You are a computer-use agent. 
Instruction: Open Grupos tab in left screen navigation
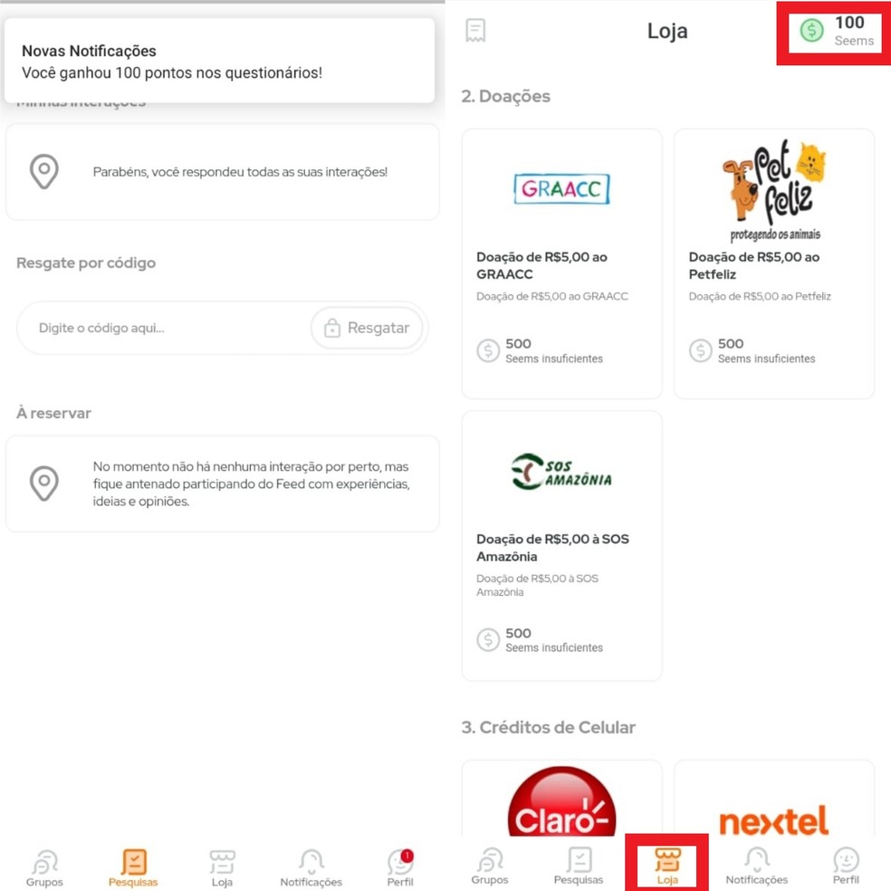[44, 868]
